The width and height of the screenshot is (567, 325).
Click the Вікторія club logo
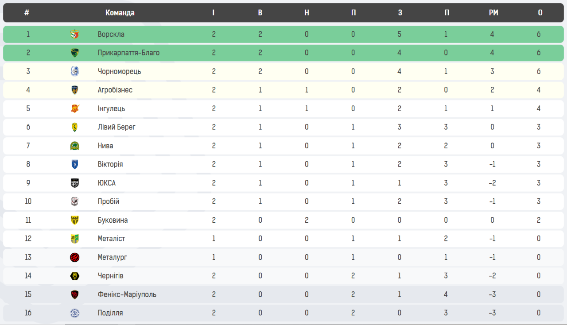point(75,164)
